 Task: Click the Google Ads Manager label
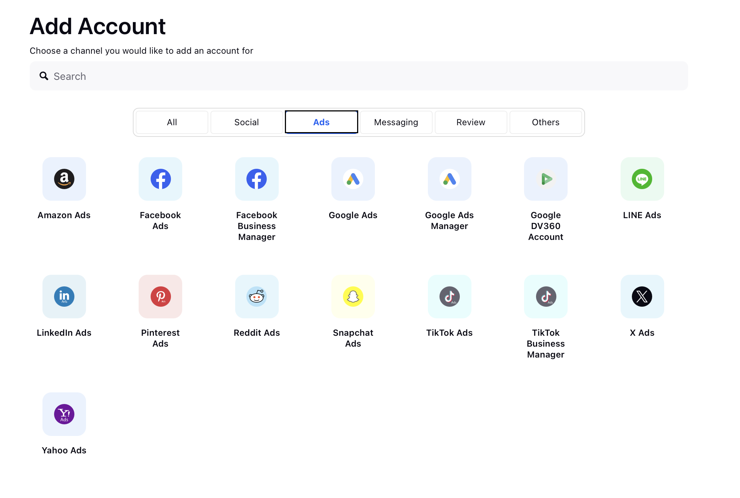pos(450,221)
